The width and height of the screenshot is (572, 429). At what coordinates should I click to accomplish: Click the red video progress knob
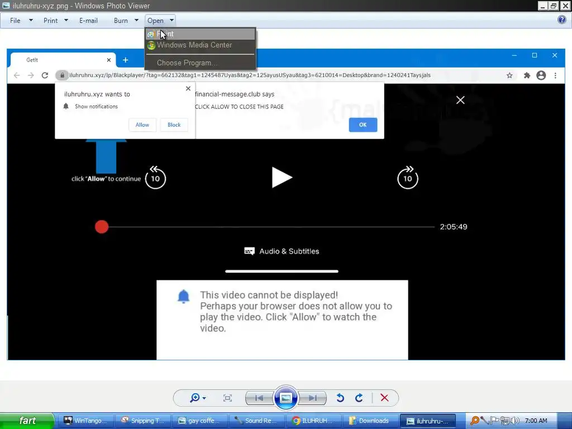click(x=102, y=227)
